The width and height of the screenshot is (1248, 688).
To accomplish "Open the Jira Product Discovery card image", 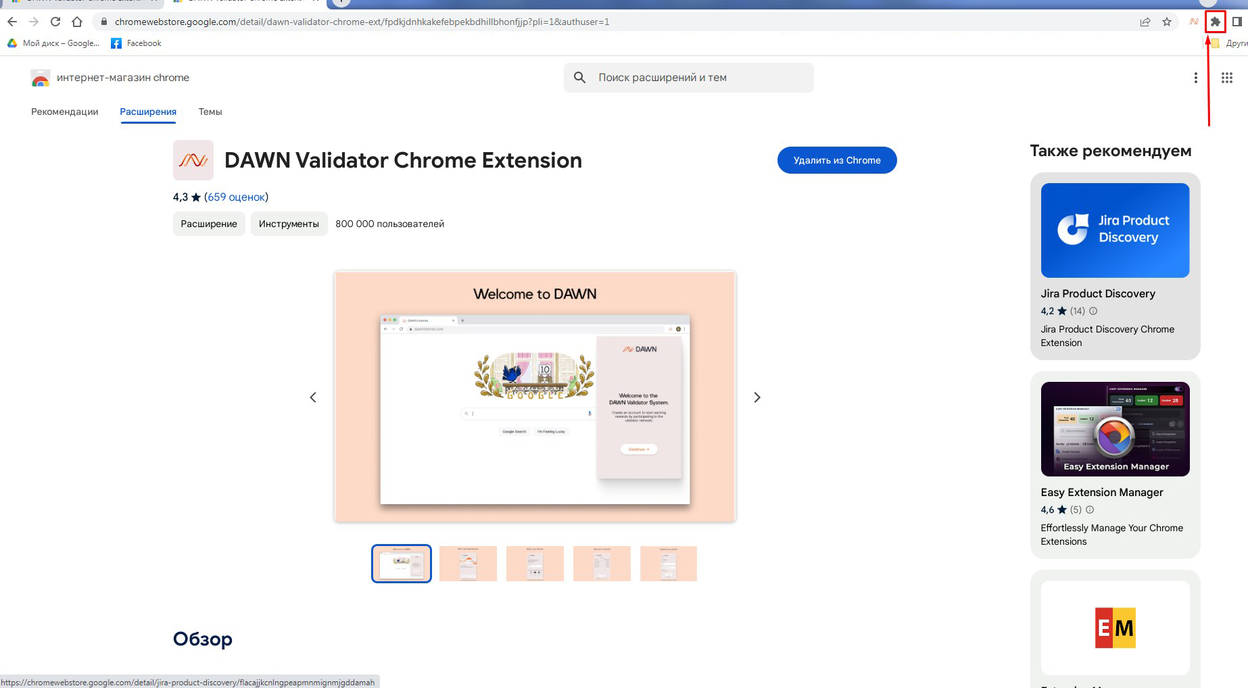I will point(1115,230).
